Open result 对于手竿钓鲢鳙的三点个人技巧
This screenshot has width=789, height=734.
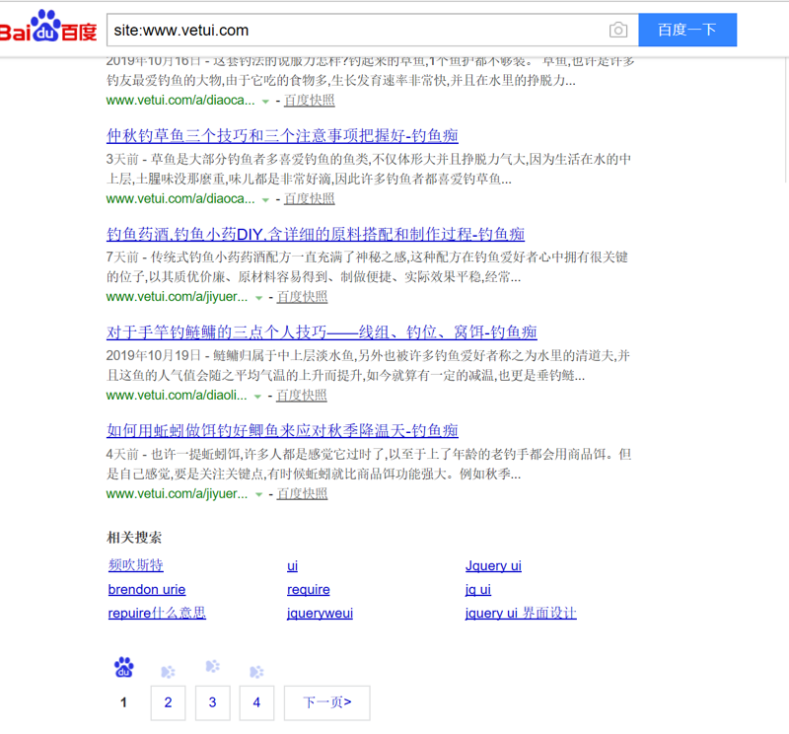click(322, 332)
